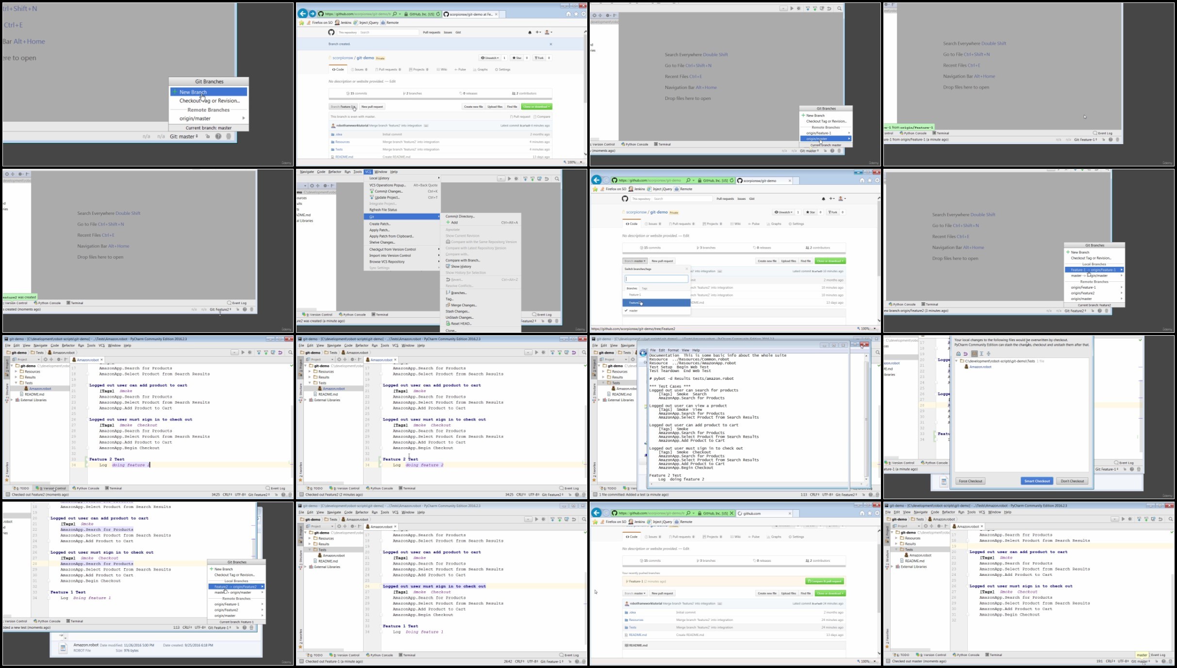Click expand all icon in Smart Checkout dialog
This screenshot has width=1177, height=668.
click(x=981, y=354)
